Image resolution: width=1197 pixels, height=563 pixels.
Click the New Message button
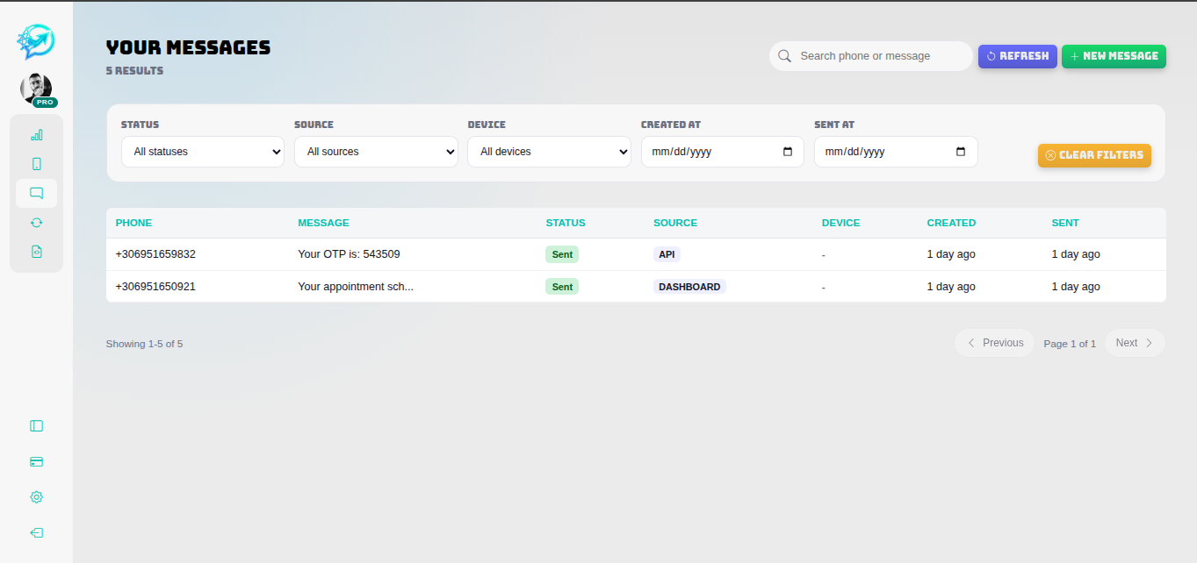pyautogui.click(x=1114, y=56)
